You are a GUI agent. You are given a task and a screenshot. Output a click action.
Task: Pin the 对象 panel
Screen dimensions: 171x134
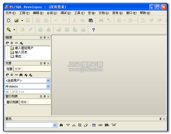[45, 63]
